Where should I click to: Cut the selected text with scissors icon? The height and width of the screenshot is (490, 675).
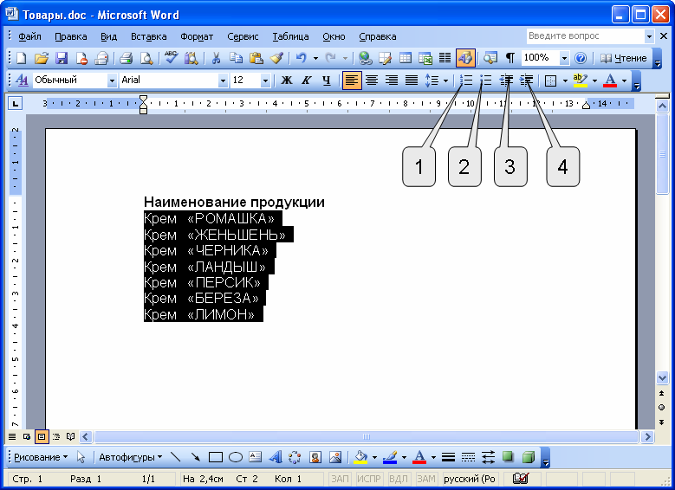click(x=216, y=58)
